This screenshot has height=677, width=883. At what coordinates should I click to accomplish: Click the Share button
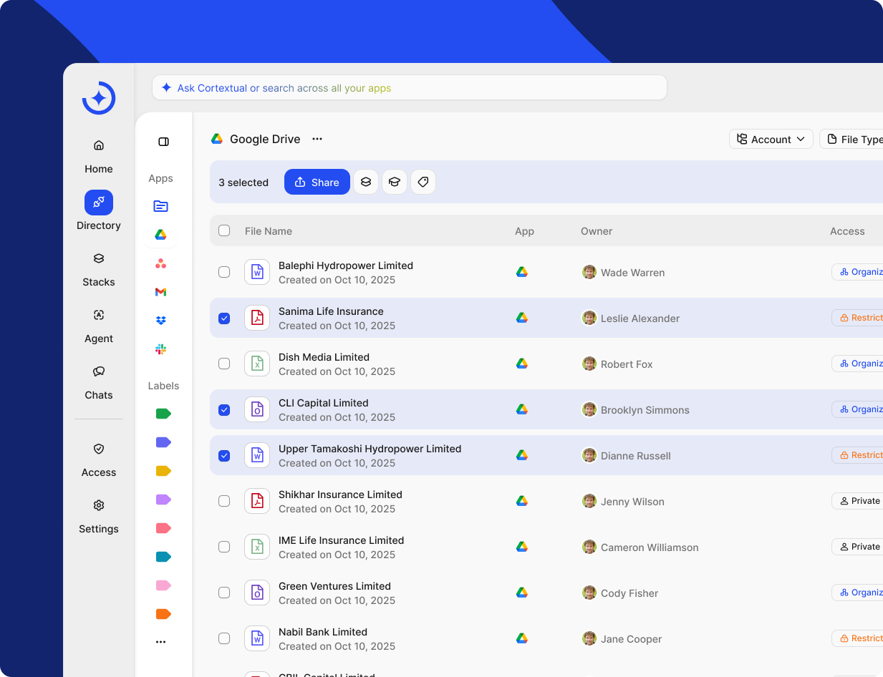point(317,182)
